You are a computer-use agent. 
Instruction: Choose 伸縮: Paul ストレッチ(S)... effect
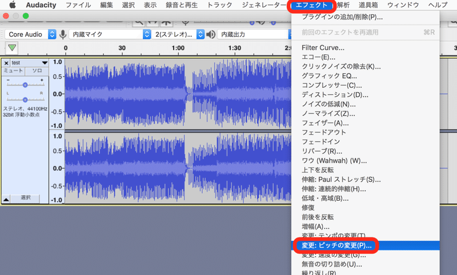(x=366, y=180)
